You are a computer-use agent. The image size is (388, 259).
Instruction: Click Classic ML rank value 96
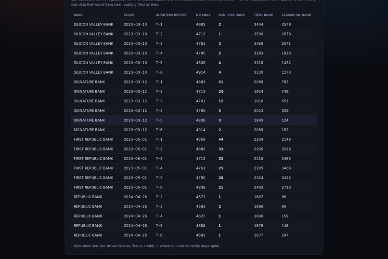coord(284,197)
